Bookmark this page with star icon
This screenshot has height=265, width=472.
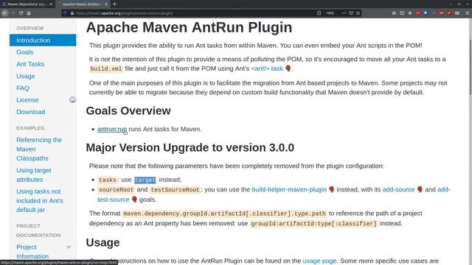click(358, 13)
